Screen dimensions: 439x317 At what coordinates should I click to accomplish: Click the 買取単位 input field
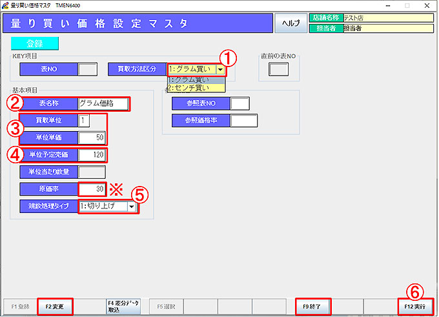84,121
